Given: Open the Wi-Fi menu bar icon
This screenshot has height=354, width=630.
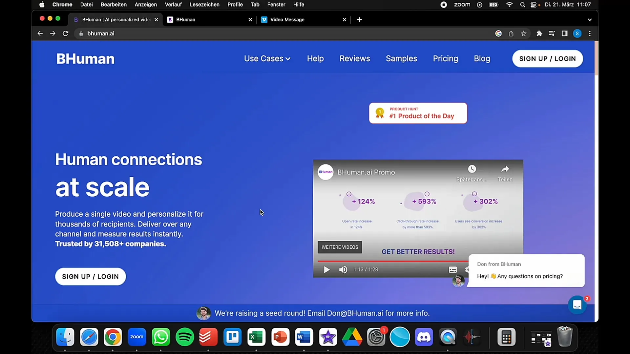Looking at the screenshot, I should tap(509, 5).
